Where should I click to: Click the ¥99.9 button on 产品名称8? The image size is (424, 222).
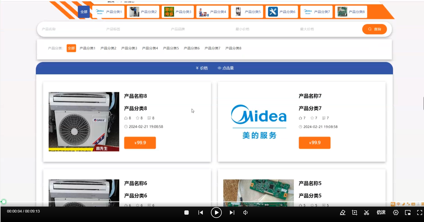(x=140, y=143)
